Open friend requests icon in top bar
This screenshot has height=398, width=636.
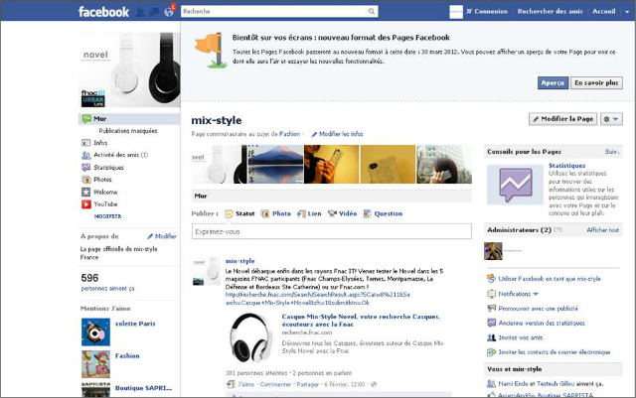click(140, 12)
